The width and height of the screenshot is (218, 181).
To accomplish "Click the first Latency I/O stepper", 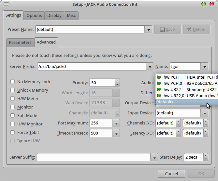I will [x=178, y=133].
